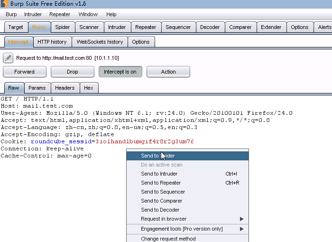Open the Proxy Options sub-tab
The width and height of the screenshot is (332, 242).
pyautogui.click(x=141, y=42)
